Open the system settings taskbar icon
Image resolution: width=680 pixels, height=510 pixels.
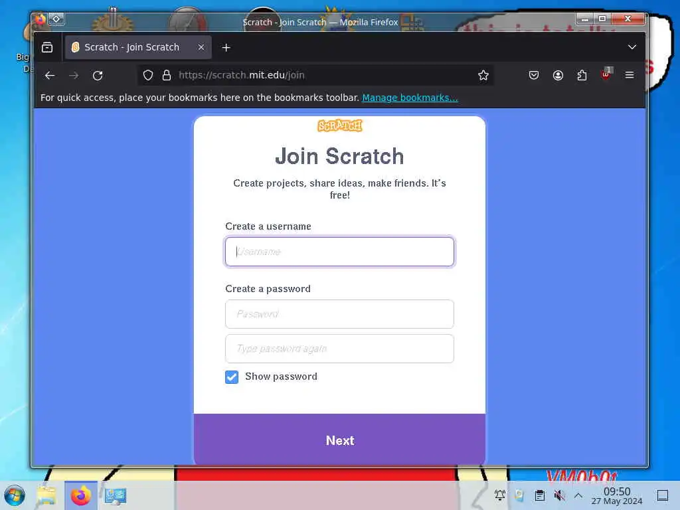point(115,496)
